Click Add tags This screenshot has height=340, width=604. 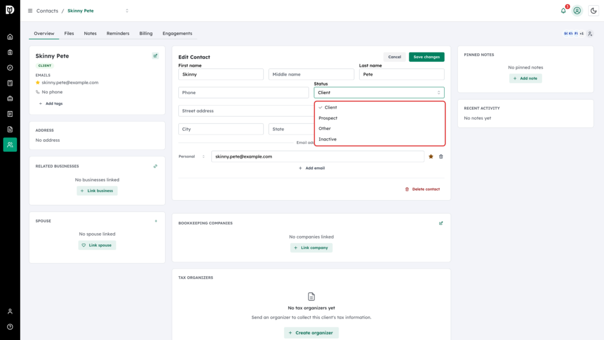coord(51,104)
